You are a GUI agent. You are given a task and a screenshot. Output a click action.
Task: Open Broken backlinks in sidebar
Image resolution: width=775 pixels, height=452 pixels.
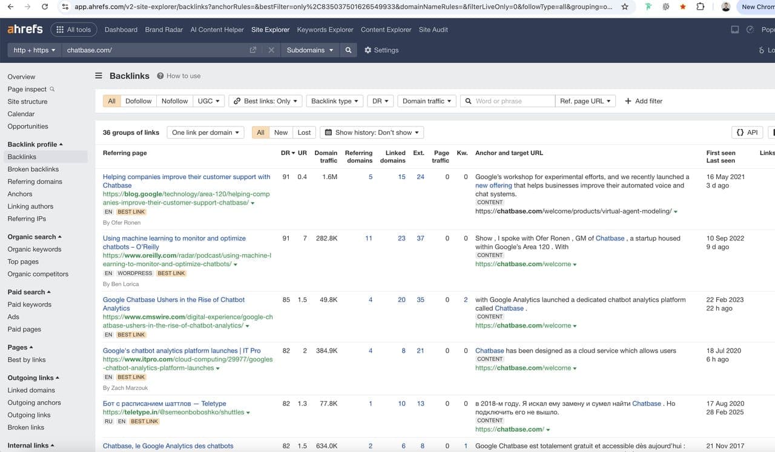tap(33, 169)
